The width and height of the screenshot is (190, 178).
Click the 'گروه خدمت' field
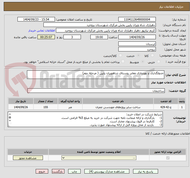(x=96, y=91)
